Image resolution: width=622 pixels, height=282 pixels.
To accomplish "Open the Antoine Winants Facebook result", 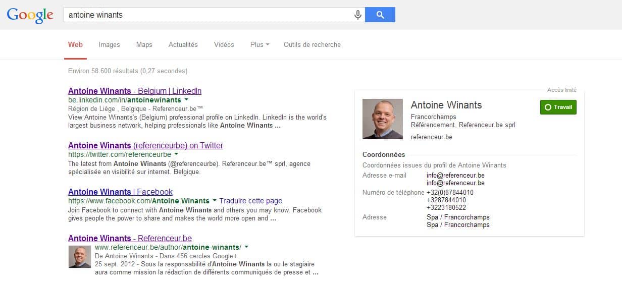I will (120, 192).
